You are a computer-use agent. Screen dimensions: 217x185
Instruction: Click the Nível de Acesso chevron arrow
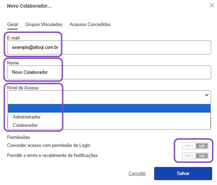(207, 95)
